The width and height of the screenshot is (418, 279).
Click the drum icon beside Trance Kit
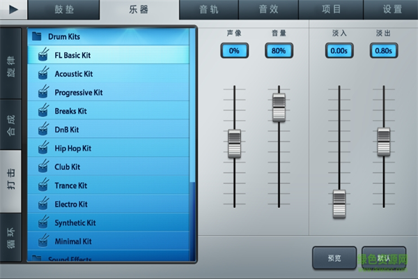42,186
